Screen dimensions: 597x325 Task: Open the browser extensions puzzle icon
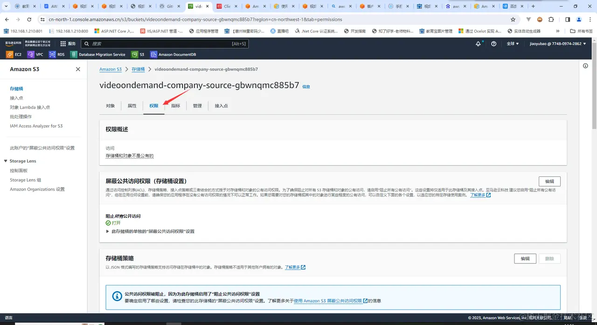pyautogui.click(x=551, y=20)
